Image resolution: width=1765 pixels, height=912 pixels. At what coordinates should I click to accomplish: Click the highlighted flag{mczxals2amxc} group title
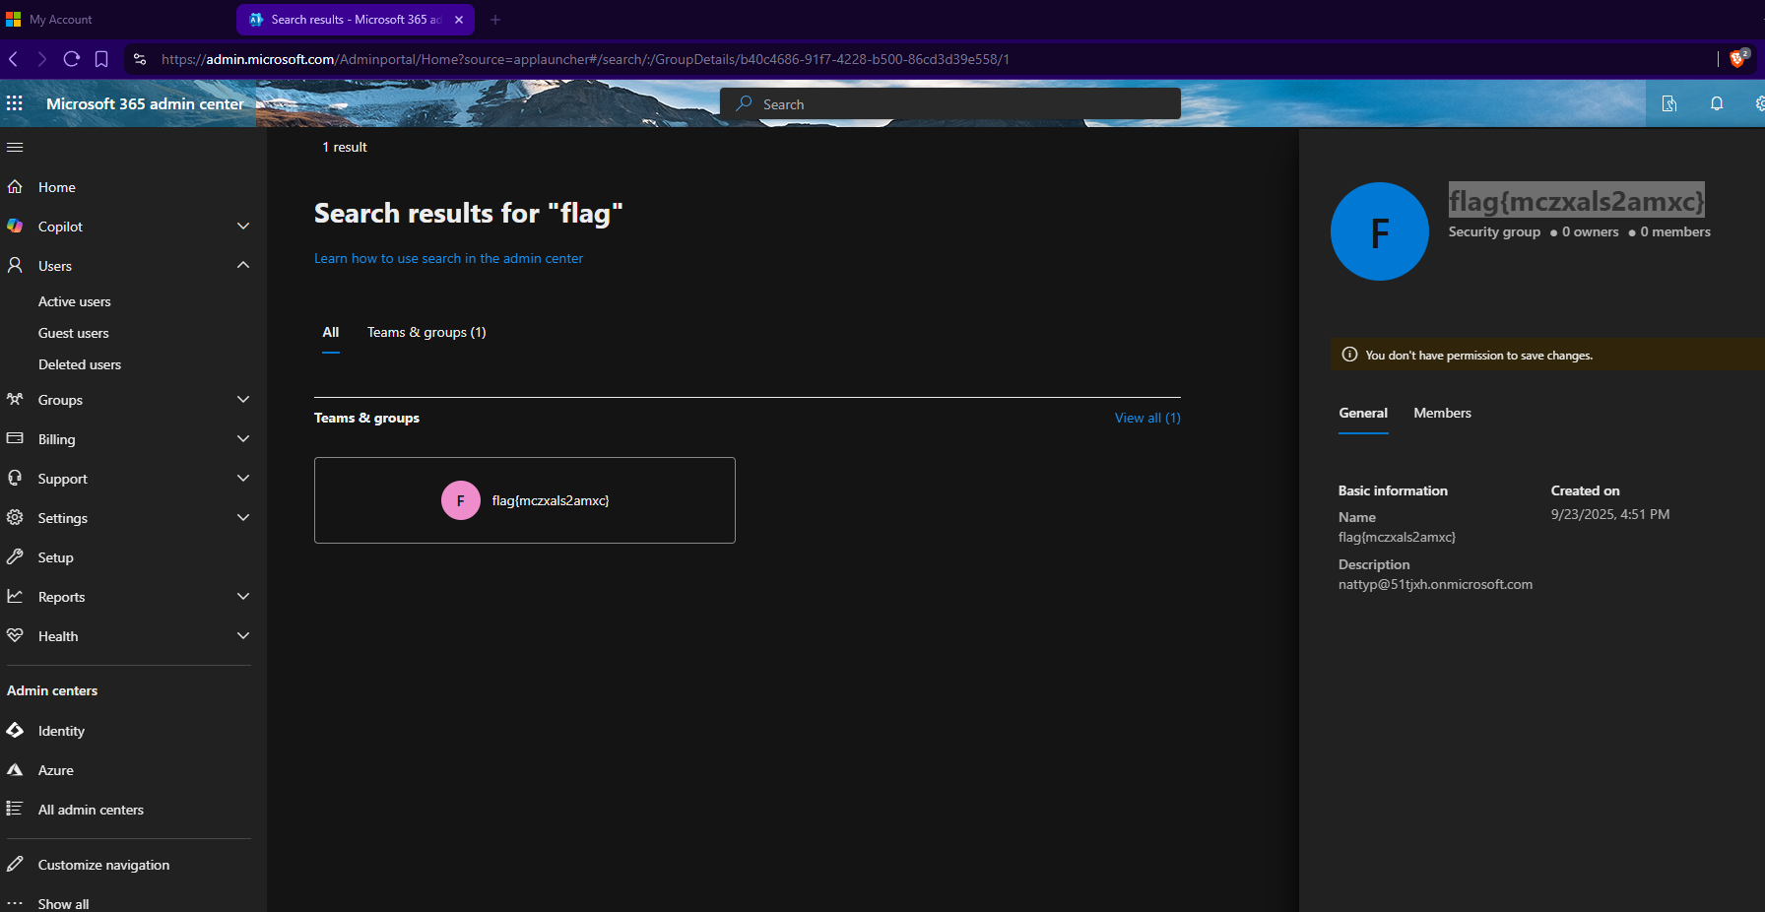point(1577,201)
